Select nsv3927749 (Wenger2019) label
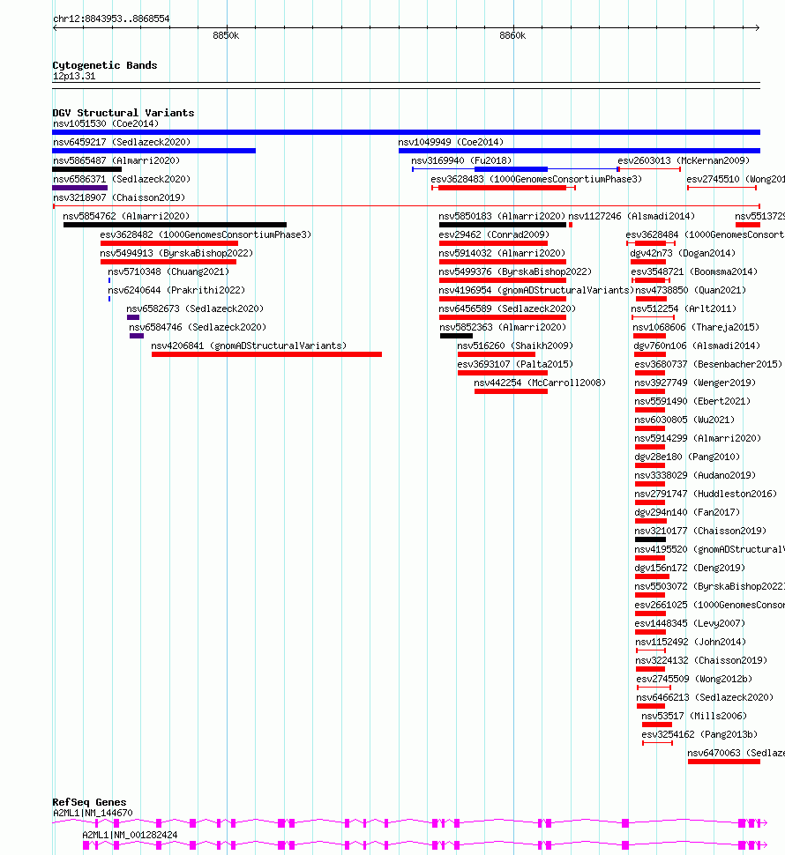Image resolution: width=785 pixels, height=855 pixels. tap(696, 383)
